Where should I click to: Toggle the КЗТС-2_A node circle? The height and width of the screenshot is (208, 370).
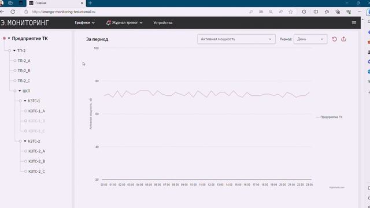[25, 151]
